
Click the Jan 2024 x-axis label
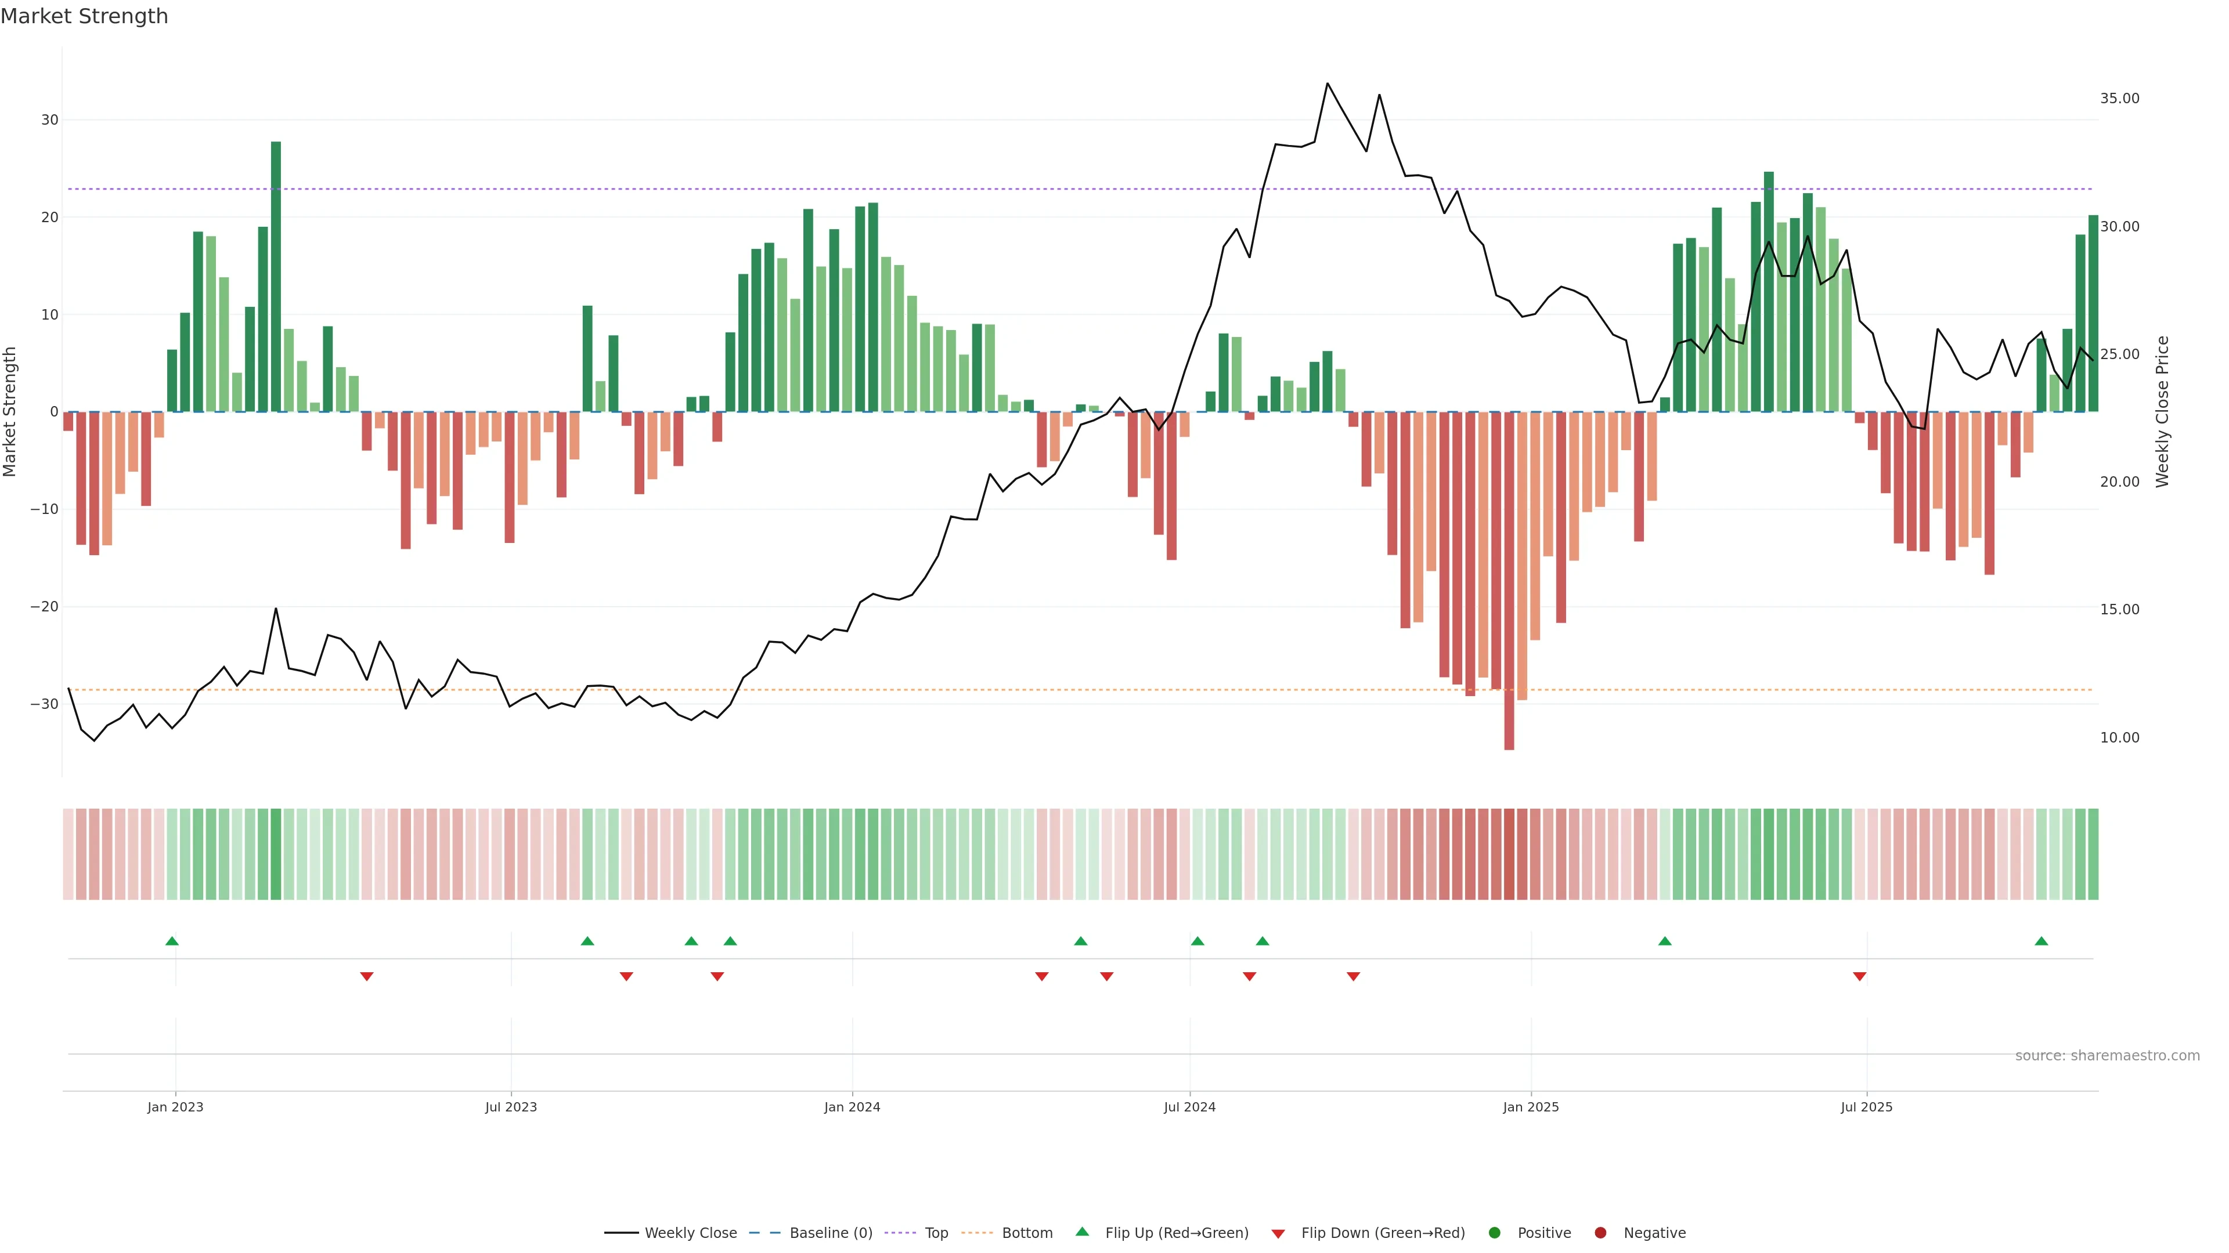(x=852, y=1107)
